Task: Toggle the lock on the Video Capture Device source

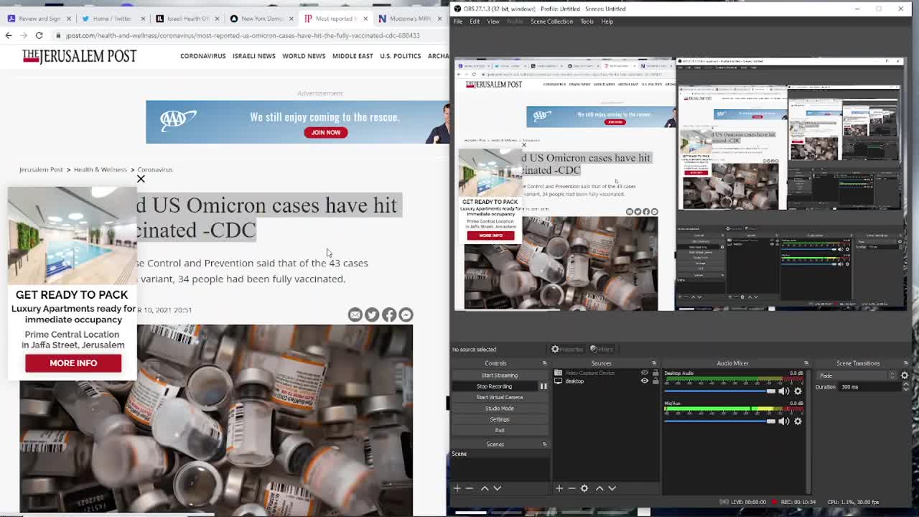Action: (655, 373)
